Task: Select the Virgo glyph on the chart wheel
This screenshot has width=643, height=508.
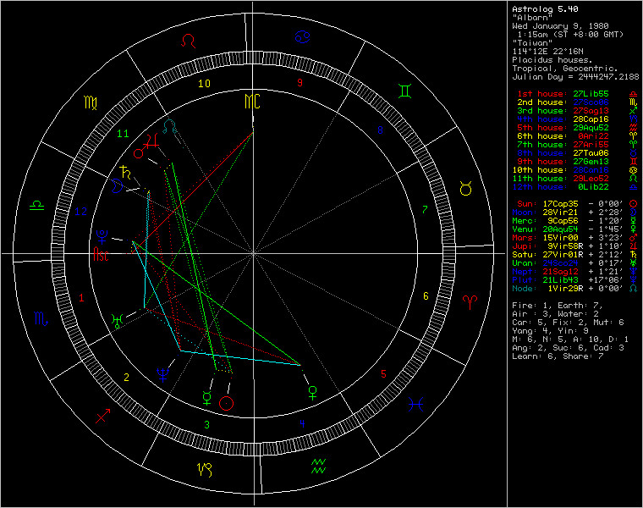Action: (91, 103)
